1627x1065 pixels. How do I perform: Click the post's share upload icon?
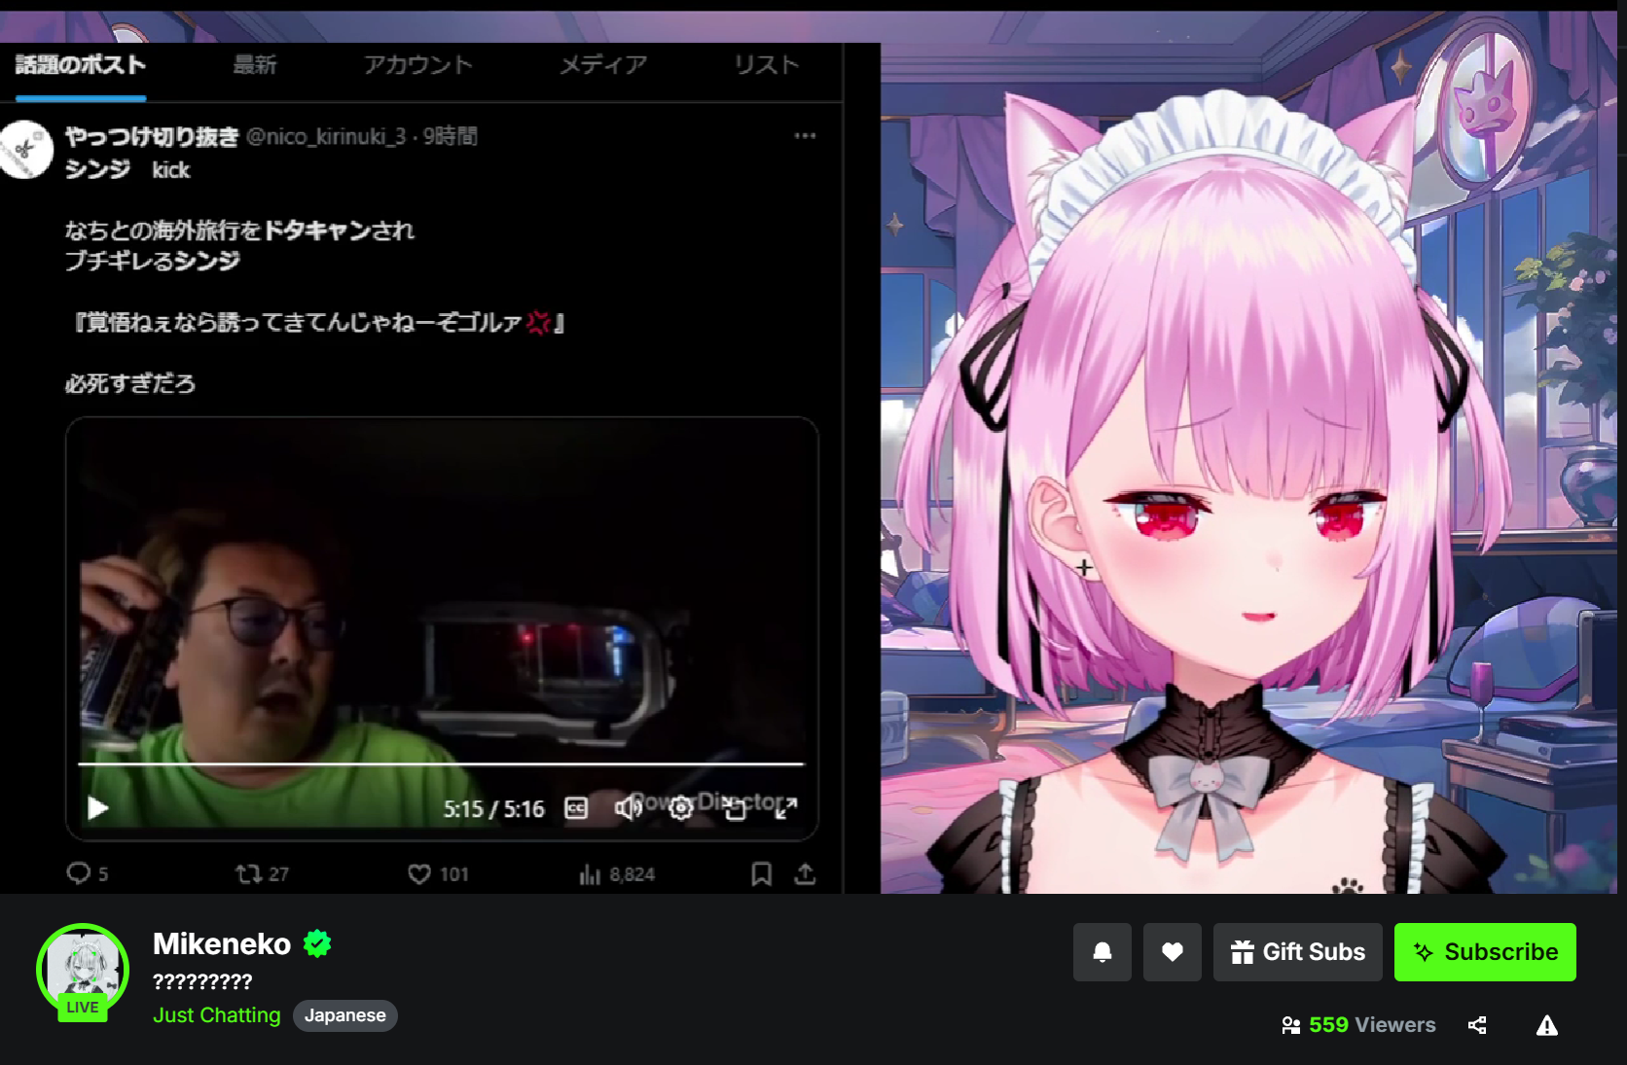coord(805,873)
